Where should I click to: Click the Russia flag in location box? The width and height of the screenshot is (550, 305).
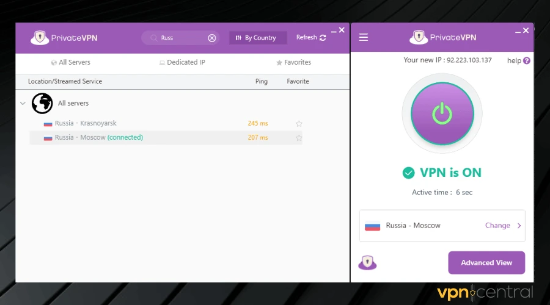[372, 226]
